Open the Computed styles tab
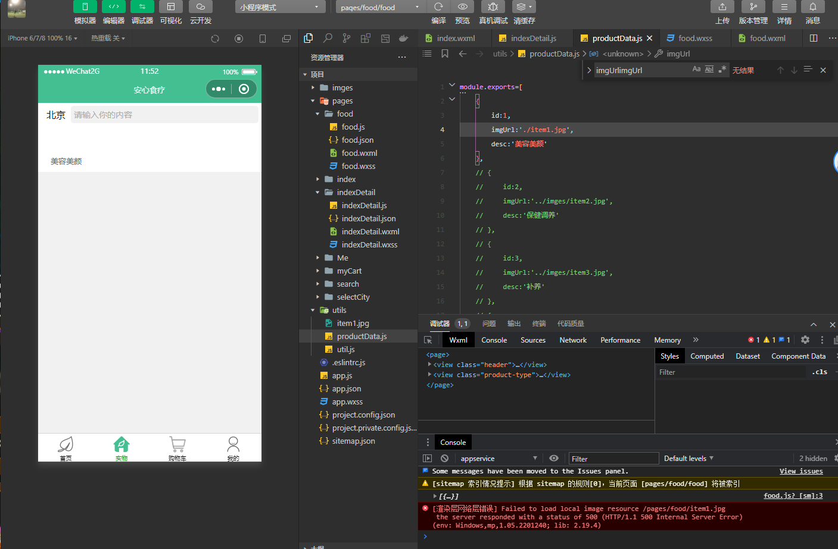Image resolution: width=838 pixels, height=549 pixels. tap(707, 356)
